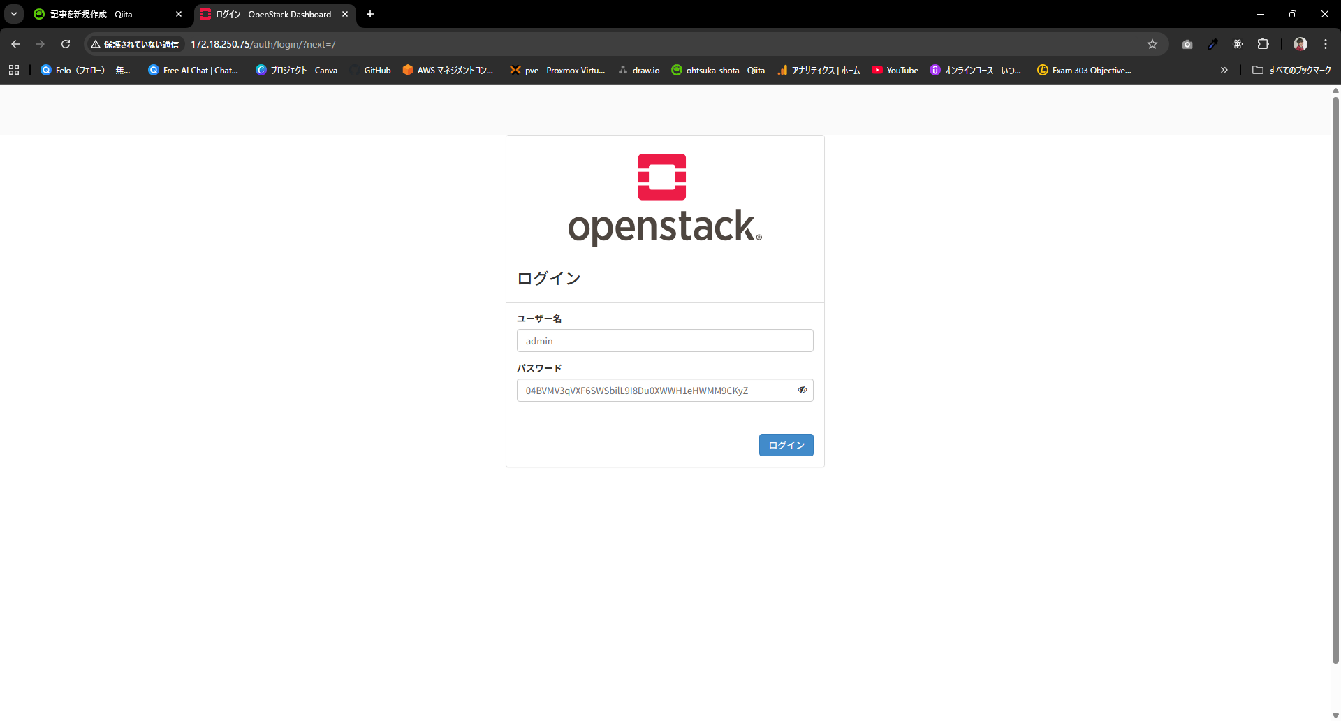Minimize the browser window
The image size is (1341, 721).
point(1261,14)
